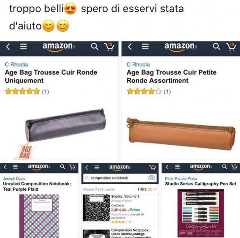The width and height of the screenshot is (240, 238).
Task: View four-star rating reviews for Petite Ronde
Action: pyautogui.click(x=149, y=91)
